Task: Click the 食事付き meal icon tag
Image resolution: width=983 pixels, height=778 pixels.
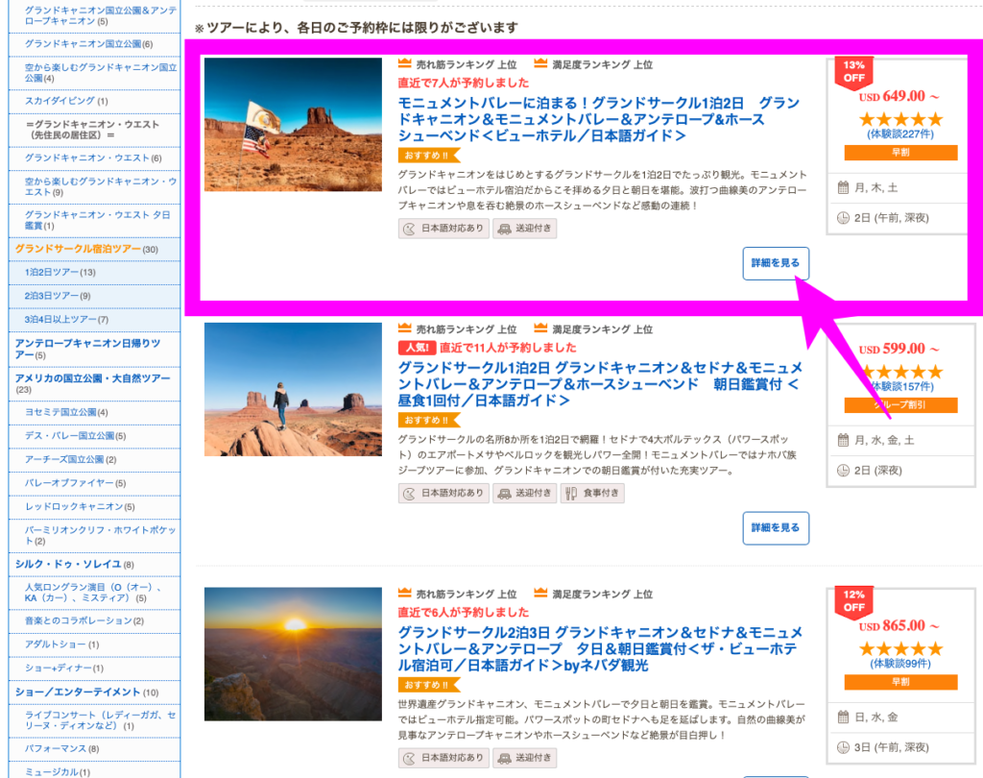Action: (591, 493)
